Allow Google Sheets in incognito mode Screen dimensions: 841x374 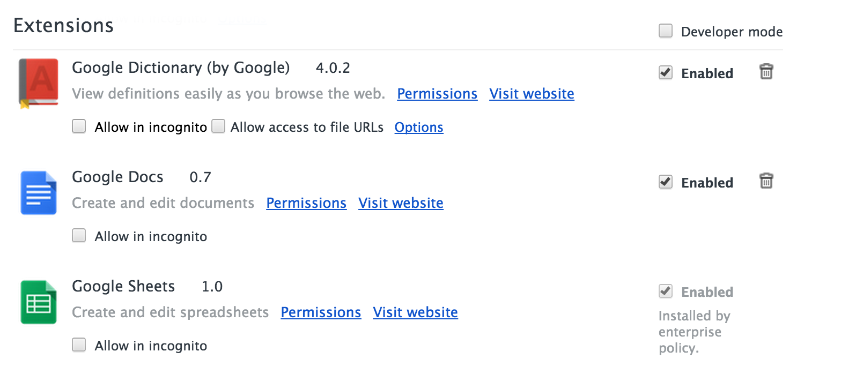(x=79, y=345)
